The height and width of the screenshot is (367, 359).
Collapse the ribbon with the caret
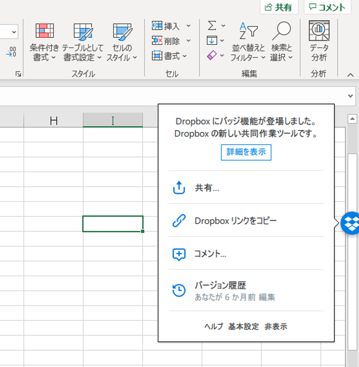tap(350, 75)
